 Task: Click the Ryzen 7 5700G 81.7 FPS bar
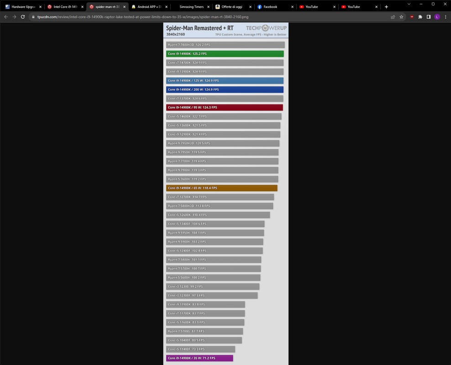pyautogui.click(x=204, y=331)
